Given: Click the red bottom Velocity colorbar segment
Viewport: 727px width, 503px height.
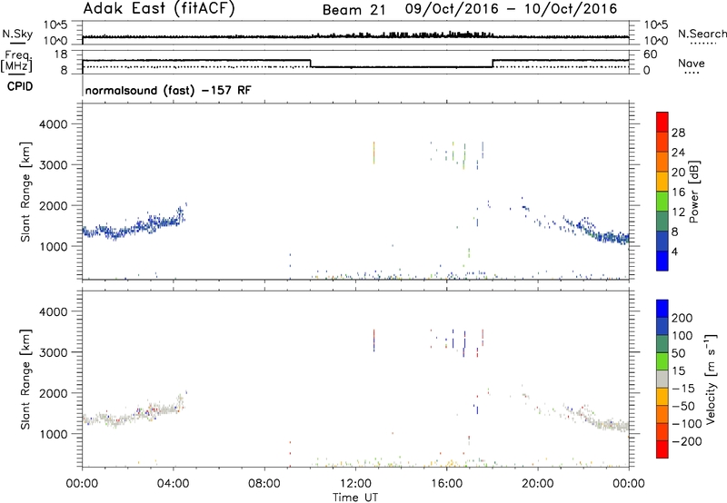Looking at the screenshot, I should pos(662,449).
